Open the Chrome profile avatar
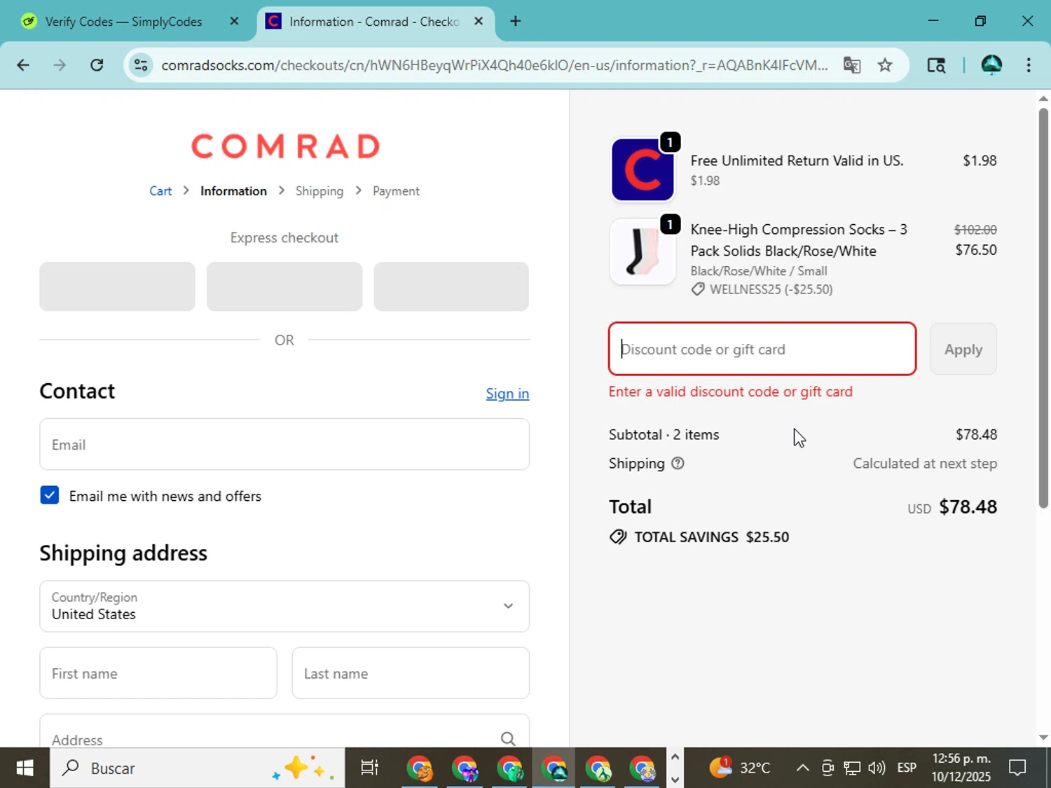 [991, 65]
